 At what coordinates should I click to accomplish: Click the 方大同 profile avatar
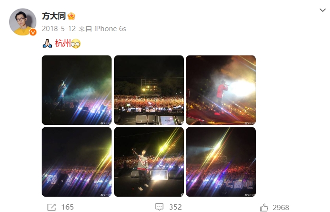tap(23, 22)
